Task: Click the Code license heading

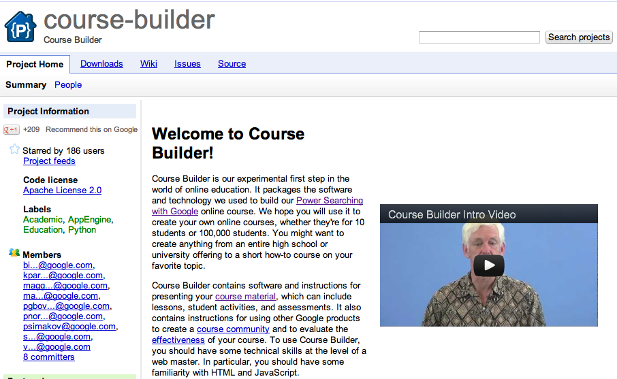Action: click(x=50, y=180)
